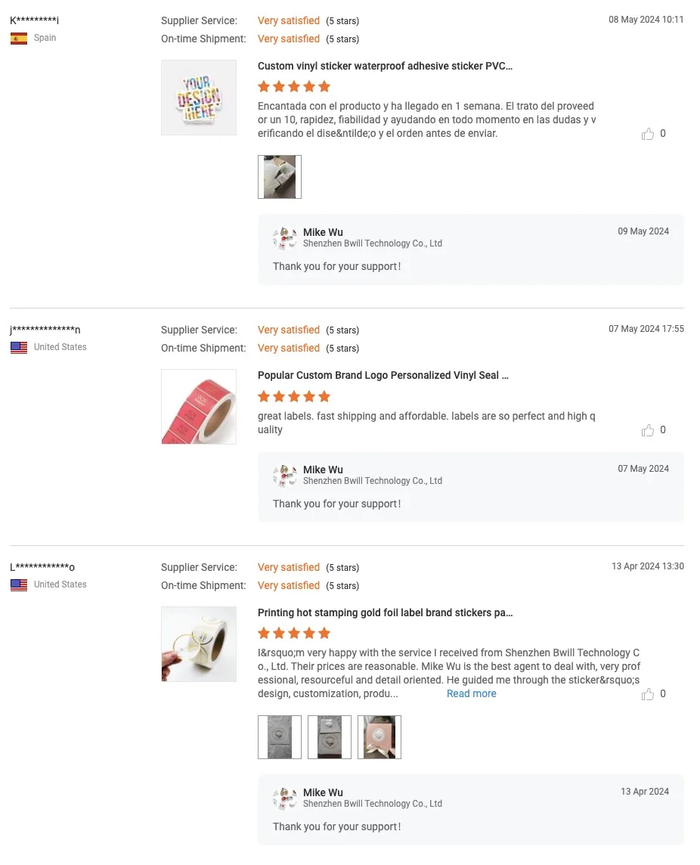Open the Printing hot stamping gold foil link
The image size is (700, 865).
(x=385, y=612)
